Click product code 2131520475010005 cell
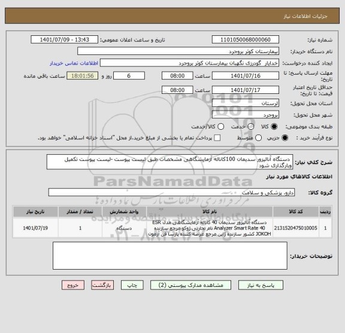 coord(296,228)
